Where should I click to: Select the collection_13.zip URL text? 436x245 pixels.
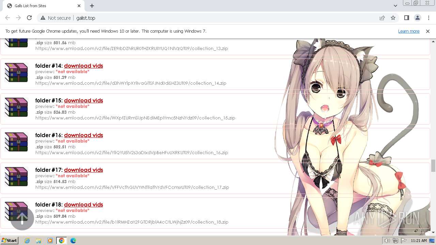coord(132,48)
